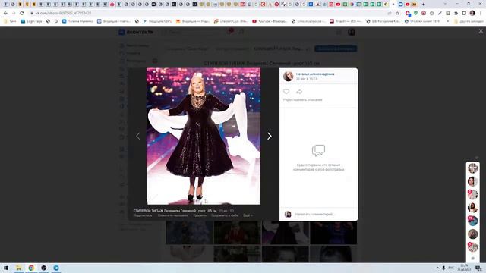Image resolution: width=486 pixels, height=273 pixels.
Task: Open the 'Chanel Club' bookmark
Action: (x=231, y=21)
